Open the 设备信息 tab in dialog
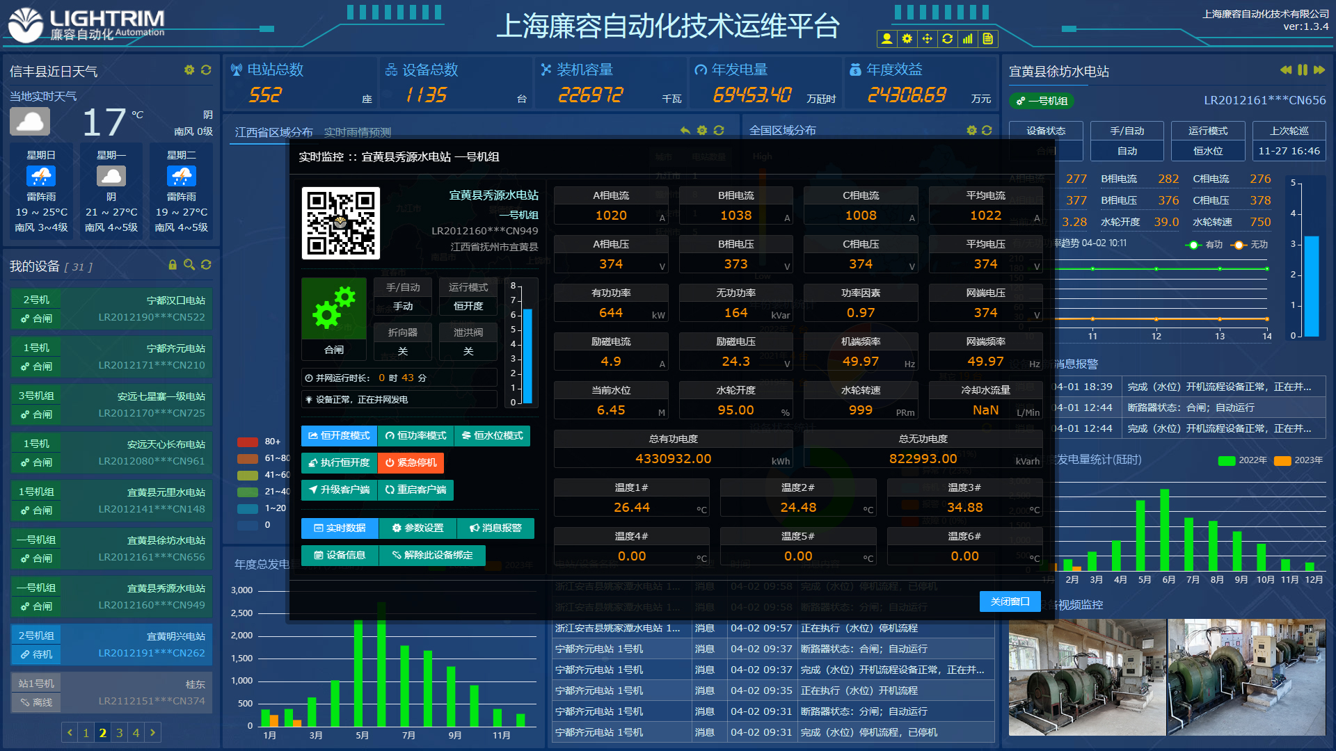The height and width of the screenshot is (751, 1336). click(340, 556)
